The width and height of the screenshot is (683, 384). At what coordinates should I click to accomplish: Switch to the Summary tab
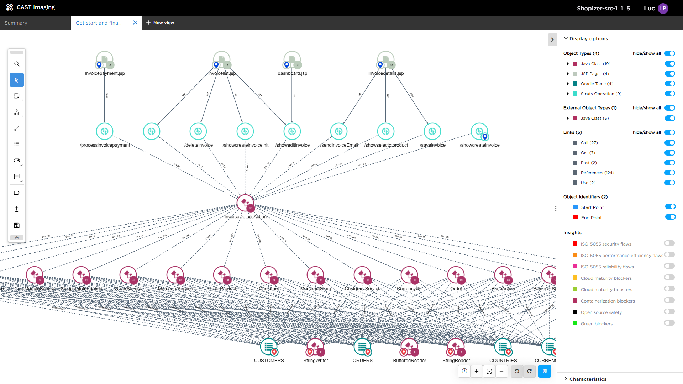[16, 23]
